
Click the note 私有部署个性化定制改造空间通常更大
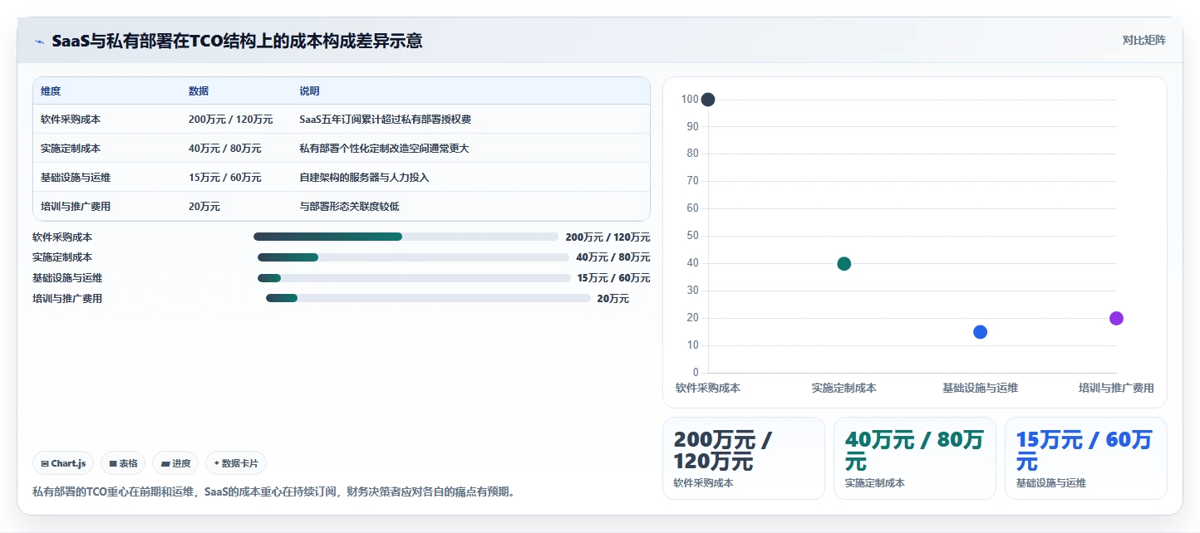[x=384, y=149]
